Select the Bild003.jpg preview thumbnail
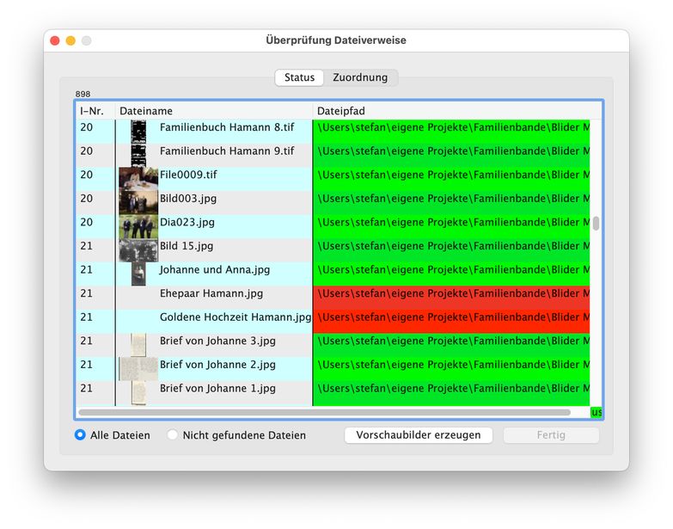This screenshot has width=673, height=529. click(x=138, y=199)
